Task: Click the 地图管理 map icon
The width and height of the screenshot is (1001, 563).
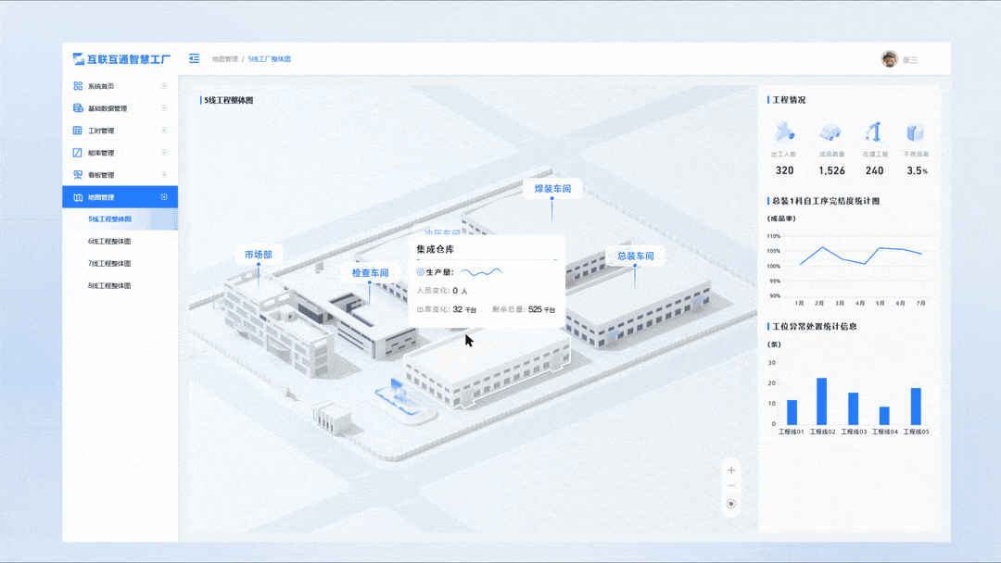Action: point(78,197)
